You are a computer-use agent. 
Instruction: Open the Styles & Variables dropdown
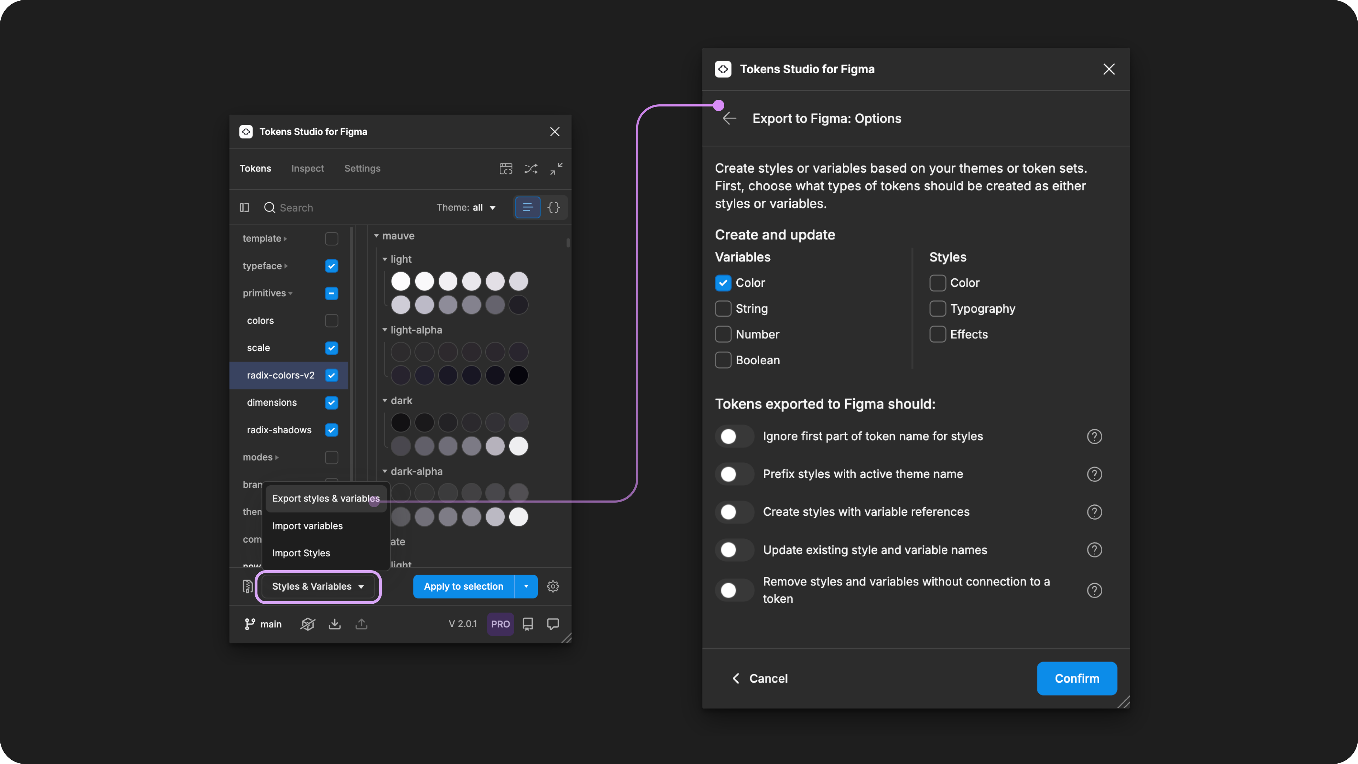pyautogui.click(x=318, y=586)
